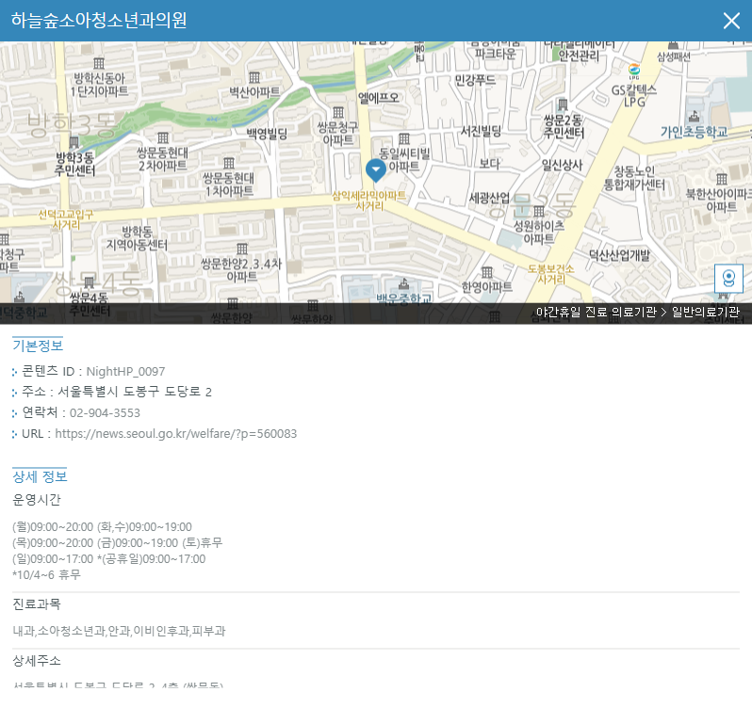Image resolution: width=752 pixels, height=708 pixels.
Task: Click the 동일씨티빌 아파트 building icon
Action: pos(404,139)
